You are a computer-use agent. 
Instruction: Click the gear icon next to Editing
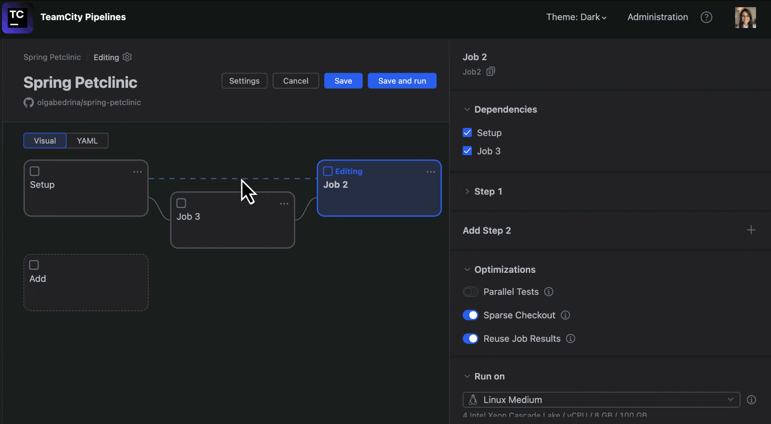127,57
